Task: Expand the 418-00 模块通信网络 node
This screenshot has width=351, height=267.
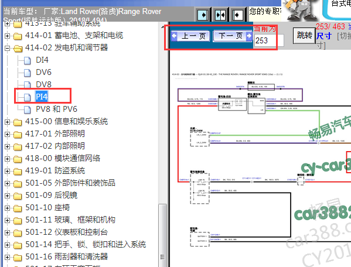Action: pyautogui.click(x=8, y=159)
